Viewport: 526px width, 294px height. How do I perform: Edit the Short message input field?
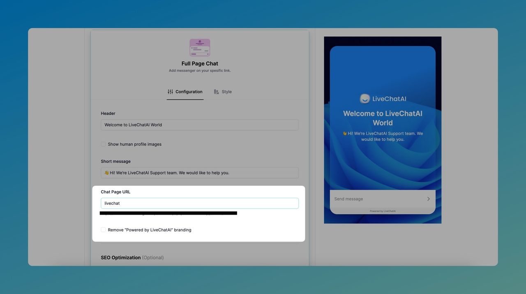click(x=200, y=173)
